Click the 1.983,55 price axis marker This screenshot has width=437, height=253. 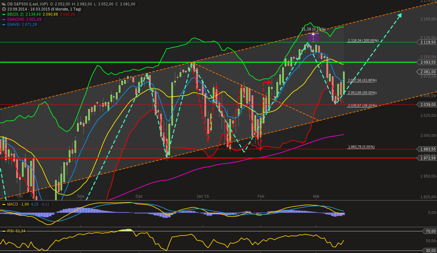click(427, 149)
